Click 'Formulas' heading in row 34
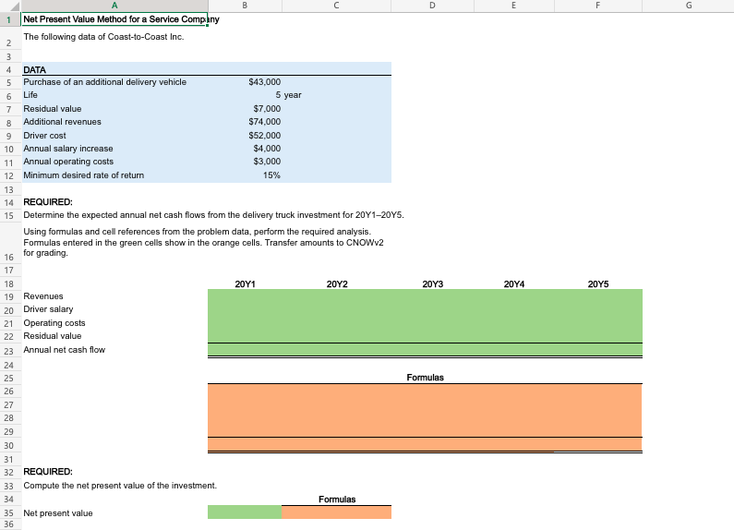 click(337, 500)
